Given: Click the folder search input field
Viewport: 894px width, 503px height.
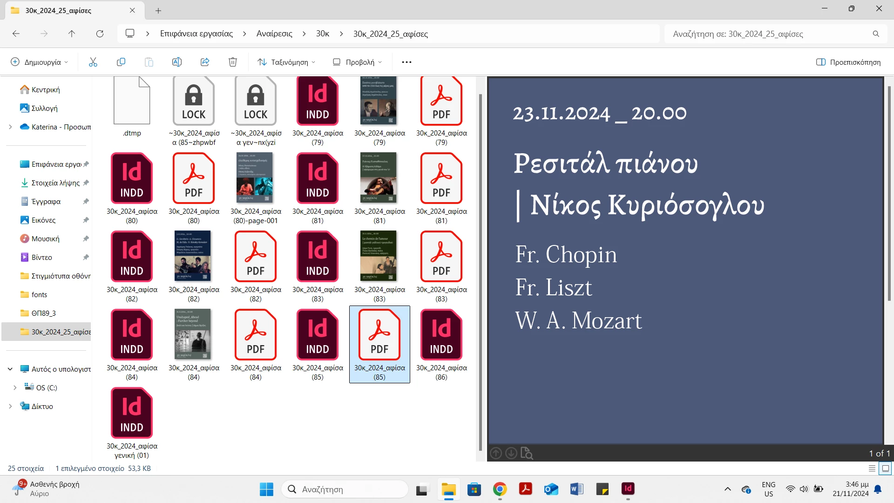Looking at the screenshot, I should [x=768, y=34].
